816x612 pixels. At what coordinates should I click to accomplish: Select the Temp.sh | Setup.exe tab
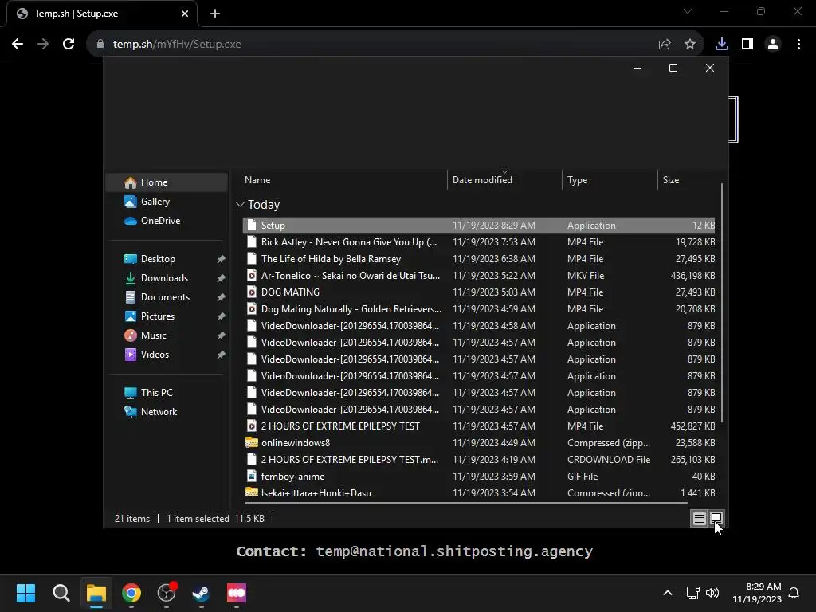tap(101, 14)
